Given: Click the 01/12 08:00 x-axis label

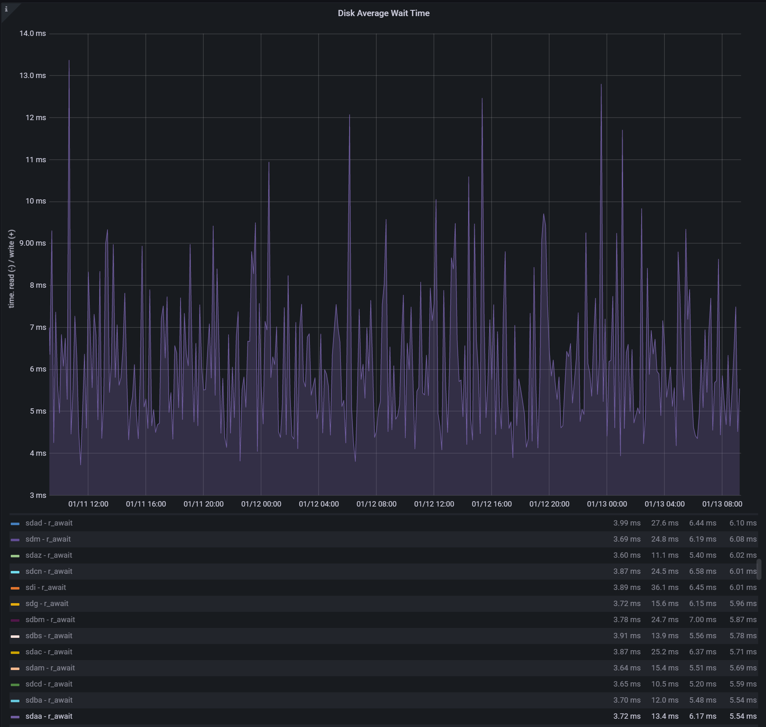Looking at the screenshot, I should pos(376,504).
